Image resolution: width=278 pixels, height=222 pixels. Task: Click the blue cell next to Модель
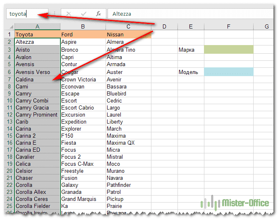[x=228, y=72]
